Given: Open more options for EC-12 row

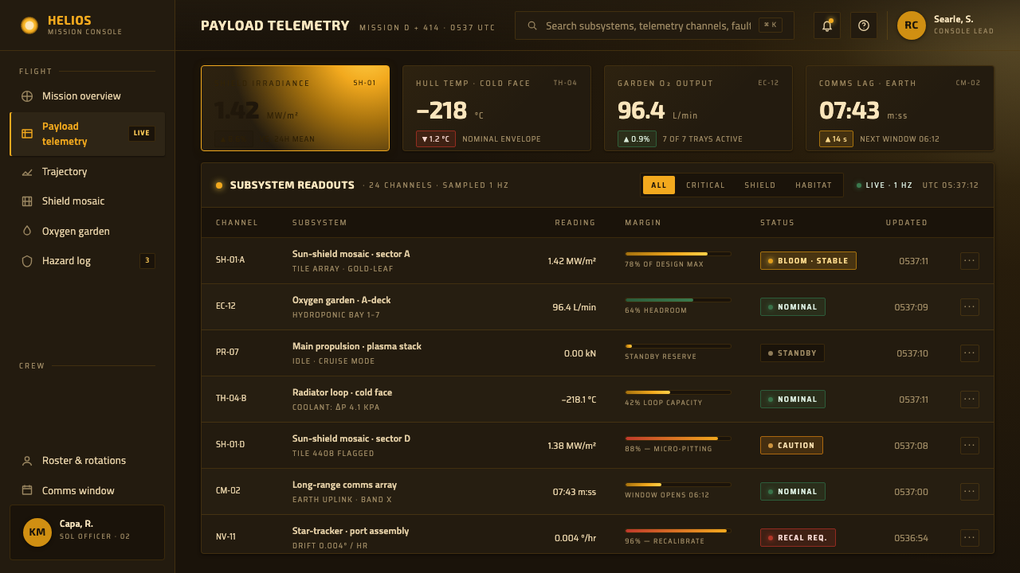Looking at the screenshot, I should point(970,307).
